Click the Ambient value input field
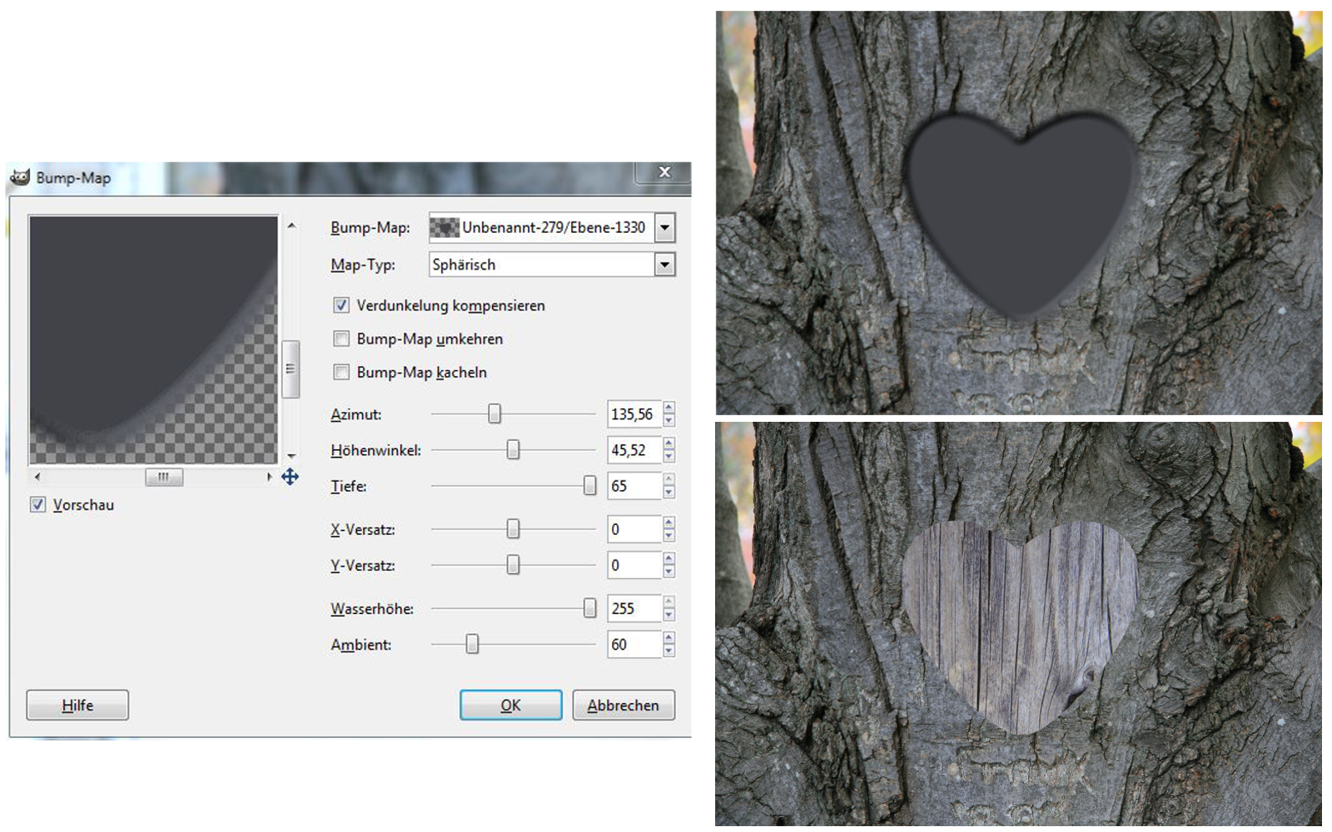 coord(634,645)
